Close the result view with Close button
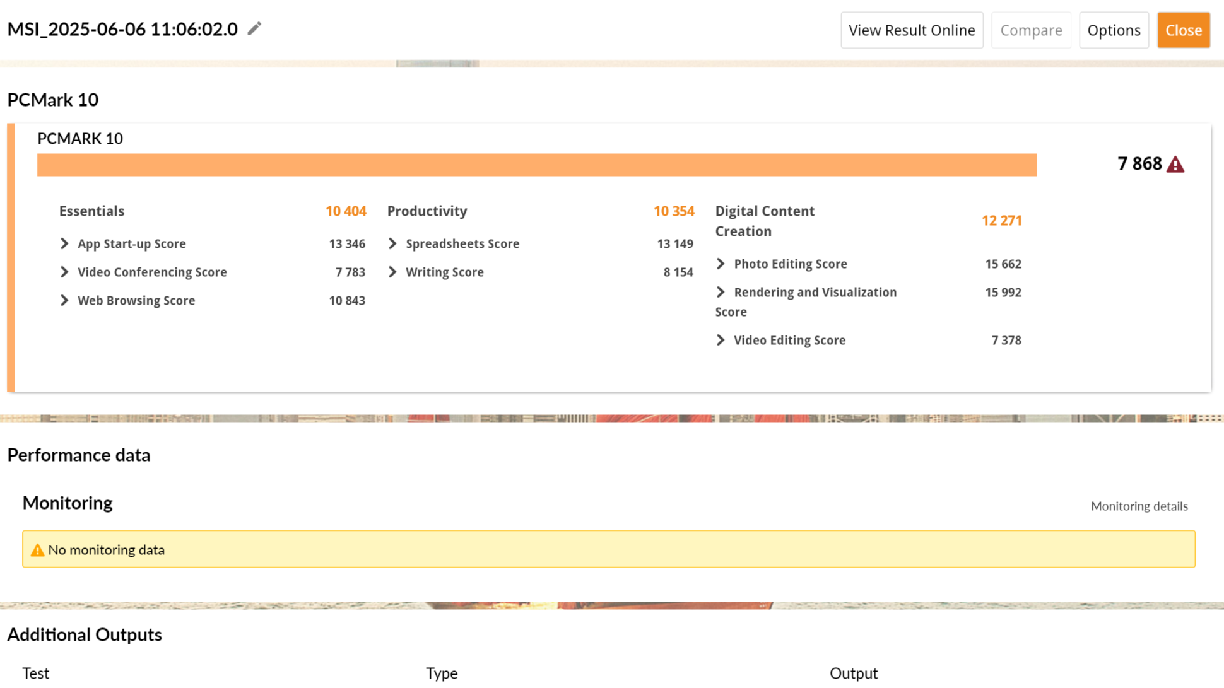Screen dimensions: 1224x688 point(1183,30)
